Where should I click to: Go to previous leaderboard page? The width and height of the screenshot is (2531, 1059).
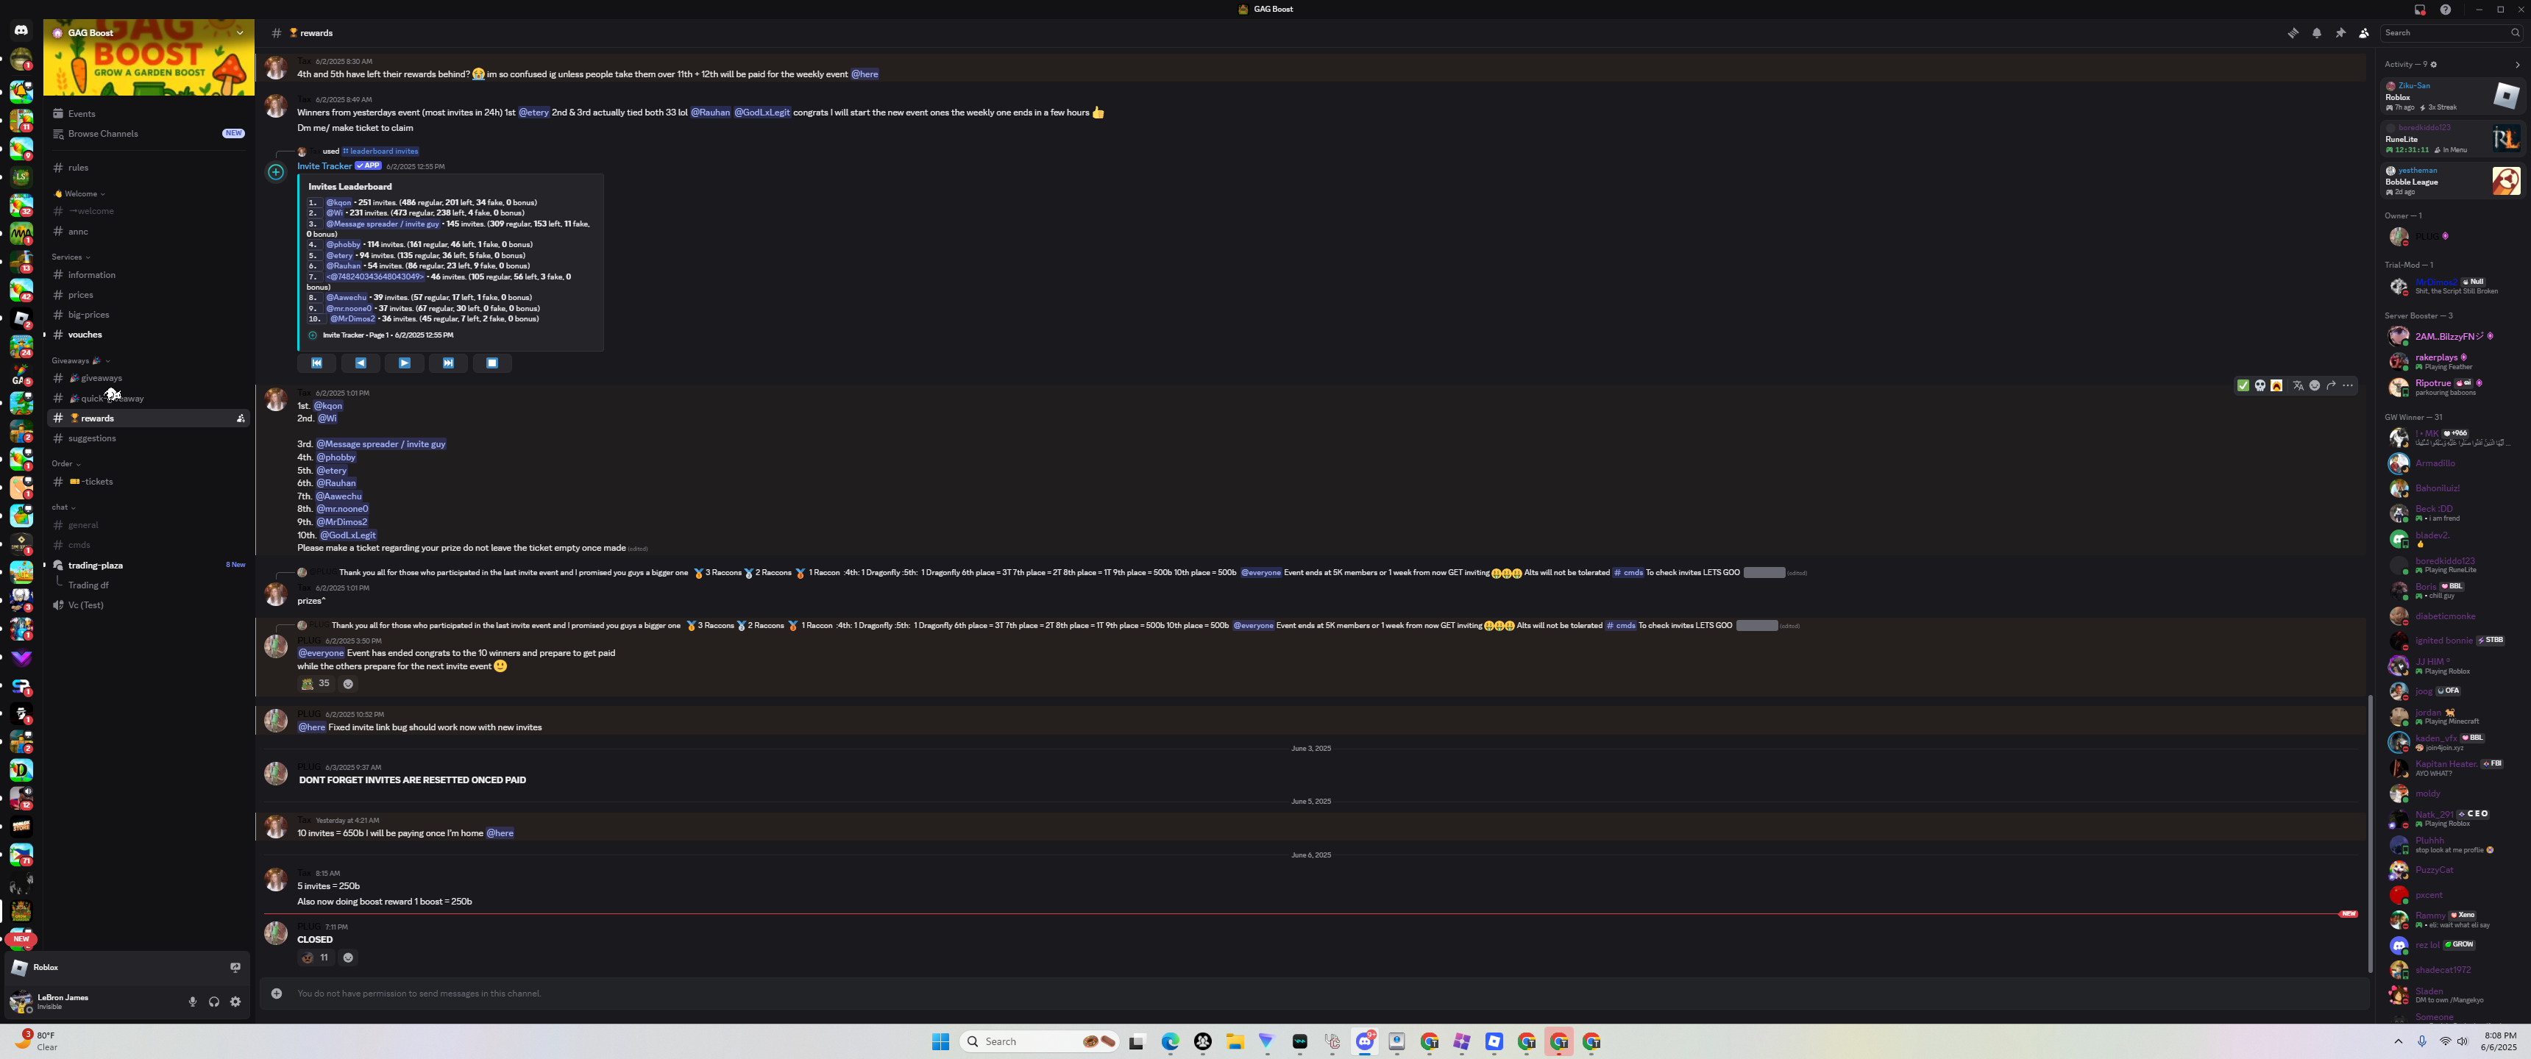361,363
